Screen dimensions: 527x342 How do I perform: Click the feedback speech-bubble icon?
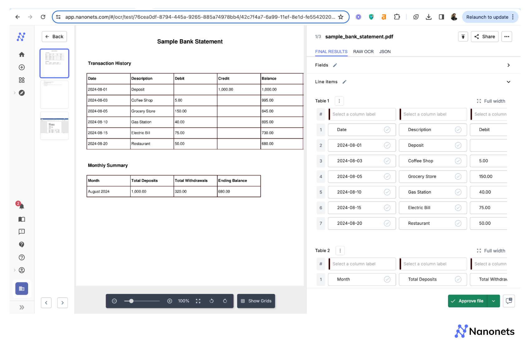pyautogui.click(x=22, y=232)
